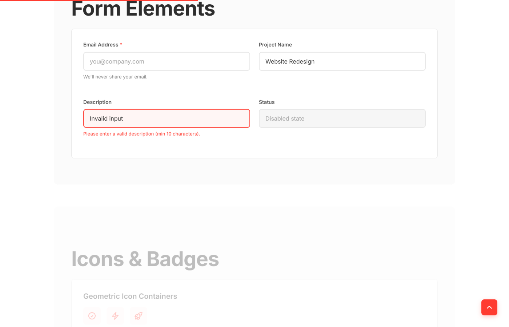Click the red required asterisk beside Email Address

pos(121,44)
